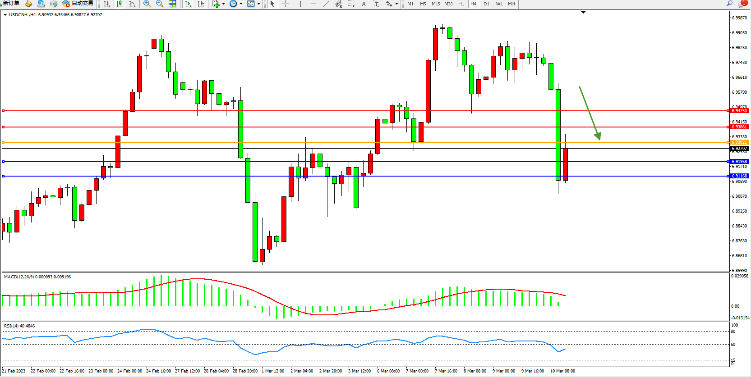Switch to the H1 timeframe
The image size is (751, 377).
(461, 4)
